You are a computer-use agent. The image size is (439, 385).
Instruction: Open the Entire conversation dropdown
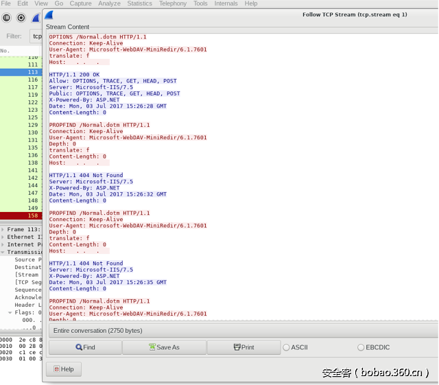point(240,330)
